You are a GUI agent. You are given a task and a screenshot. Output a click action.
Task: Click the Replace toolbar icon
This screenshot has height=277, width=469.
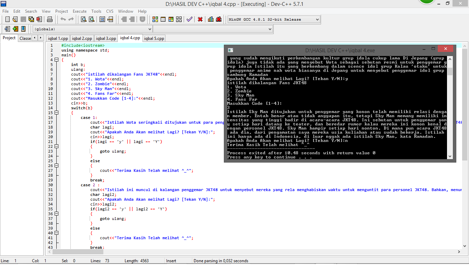(x=92, y=19)
